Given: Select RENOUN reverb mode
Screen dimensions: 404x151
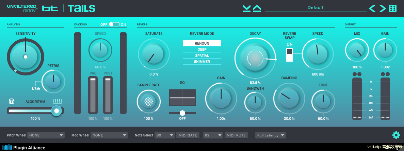Looking at the screenshot, I should pyautogui.click(x=202, y=43).
